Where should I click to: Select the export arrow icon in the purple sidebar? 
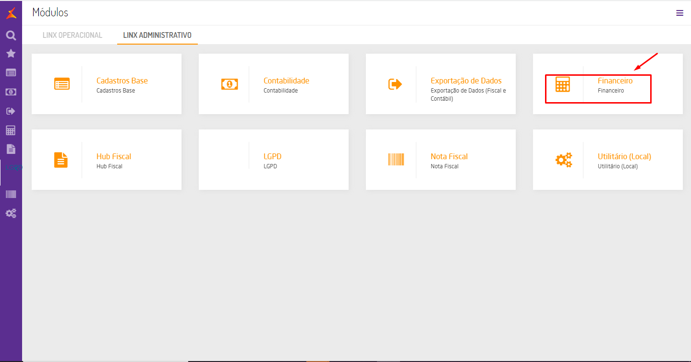[x=11, y=111]
